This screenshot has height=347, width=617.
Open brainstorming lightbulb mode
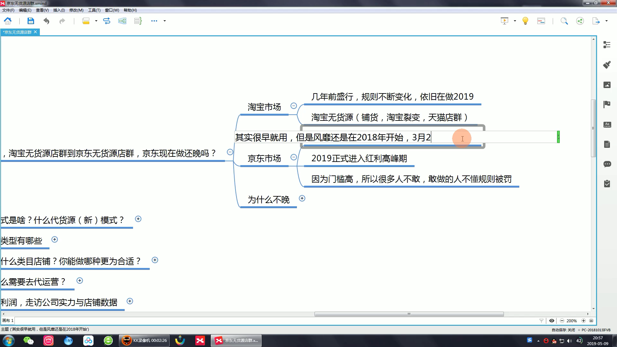click(x=525, y=21)
